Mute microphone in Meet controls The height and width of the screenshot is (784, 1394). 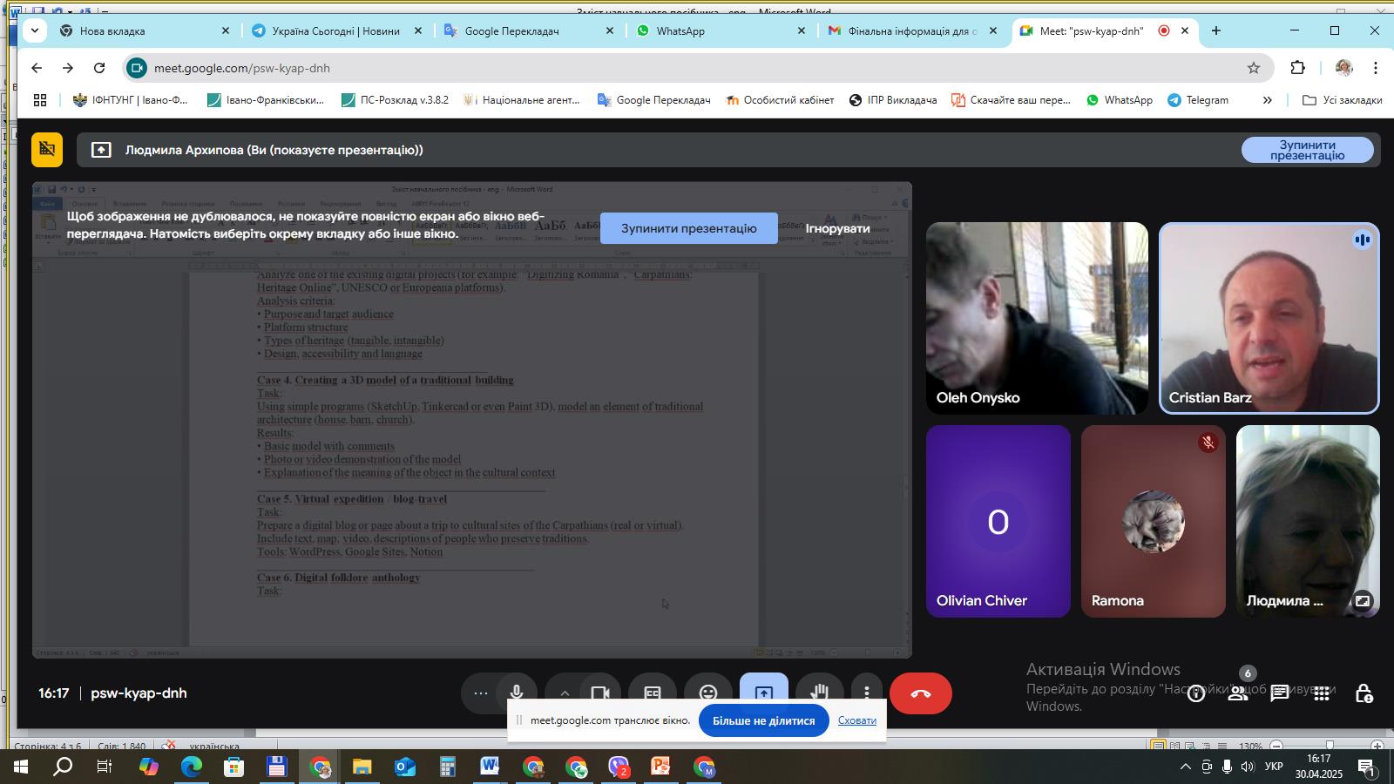(517, 693)
